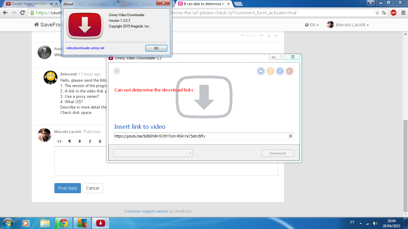
Task: Flag the comment with flag icon
Action: 261,36
